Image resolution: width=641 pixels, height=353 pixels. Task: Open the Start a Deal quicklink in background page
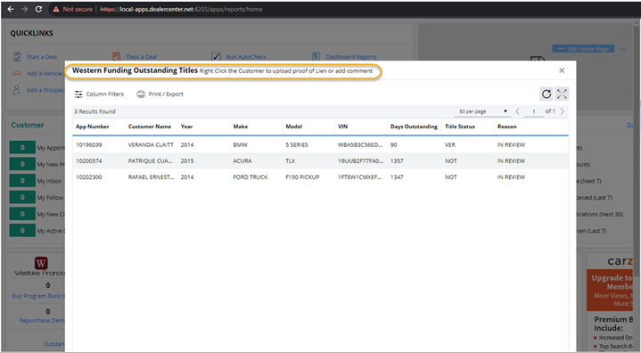42,57
